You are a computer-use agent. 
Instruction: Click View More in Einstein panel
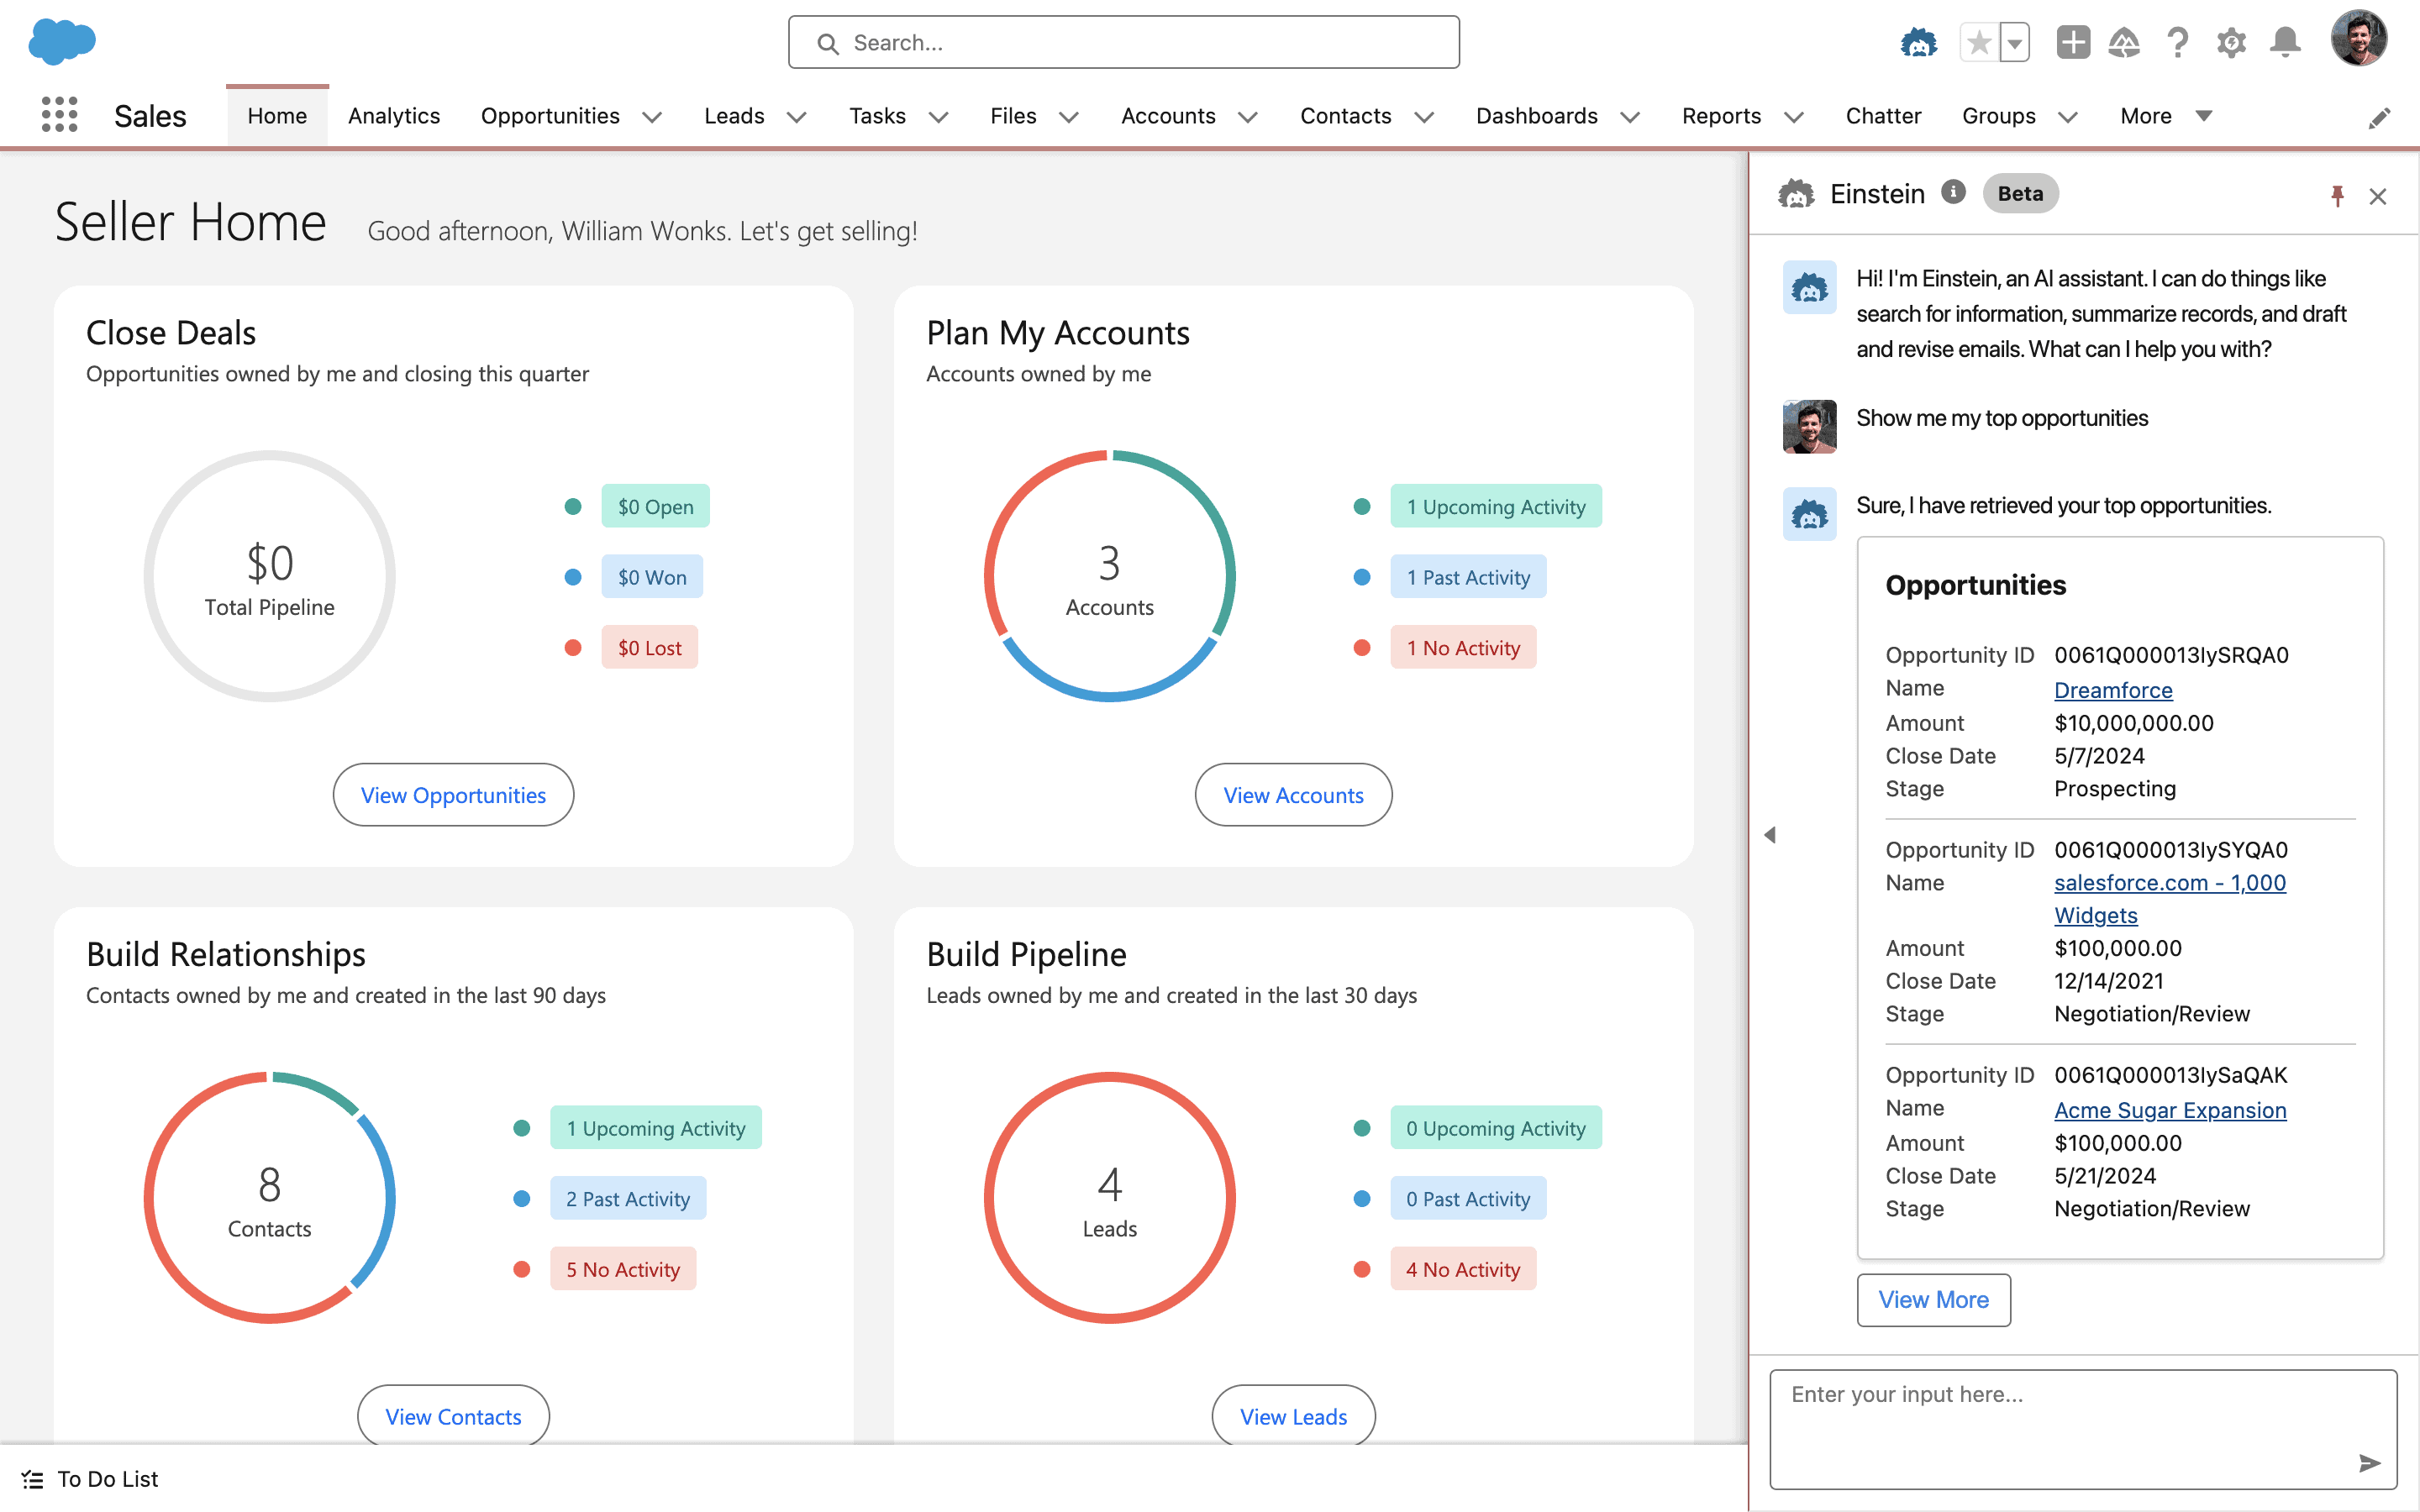1933,1300
